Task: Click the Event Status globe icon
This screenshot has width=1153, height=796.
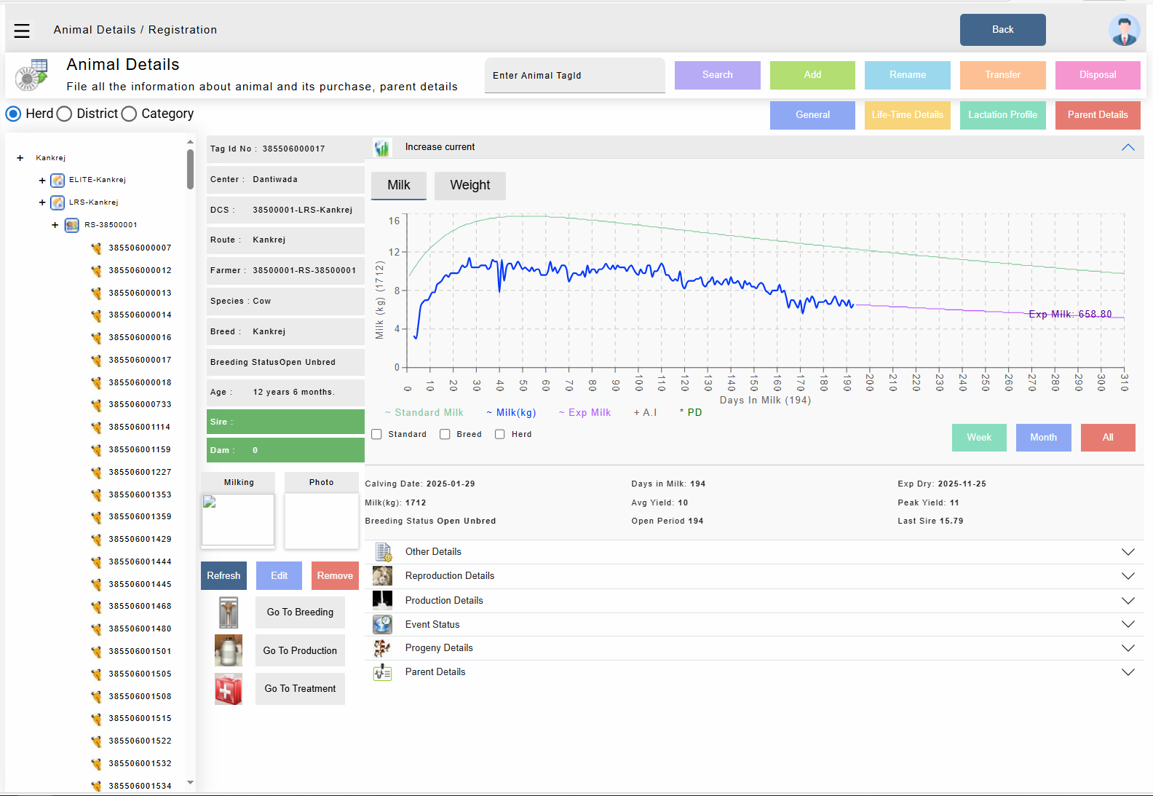Action: [x=382, y=625]
